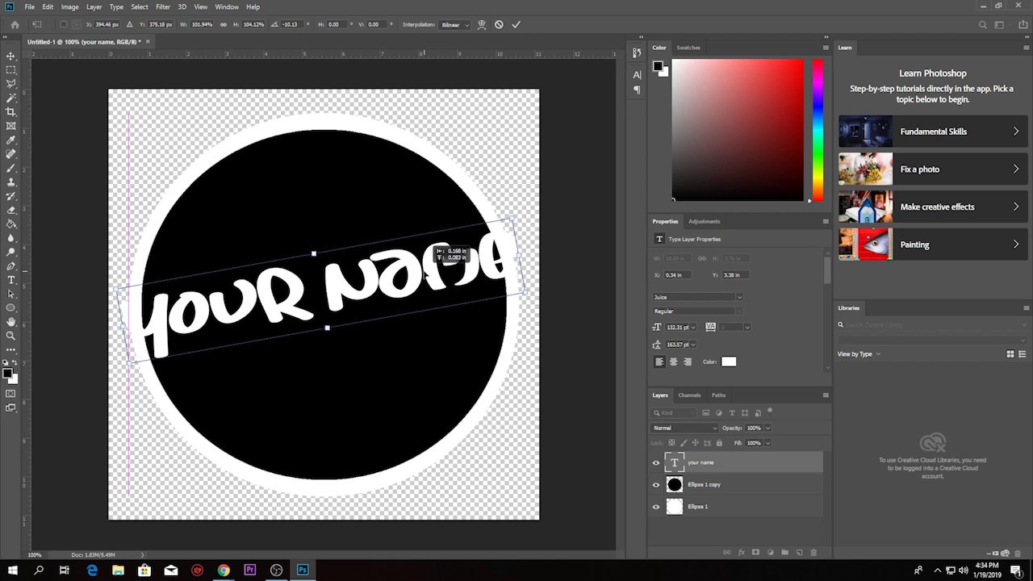
Task: Open the font size dropdown
Action: (x=692, y=327)
